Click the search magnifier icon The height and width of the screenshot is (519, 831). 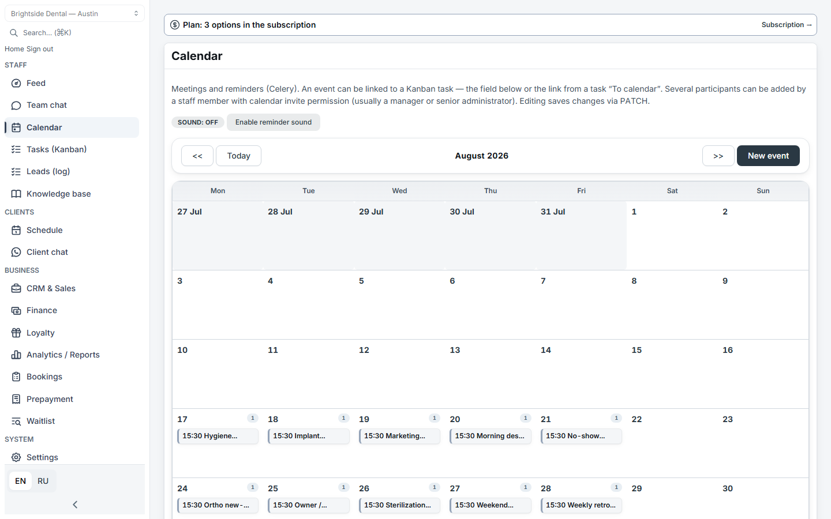point(14,33)
